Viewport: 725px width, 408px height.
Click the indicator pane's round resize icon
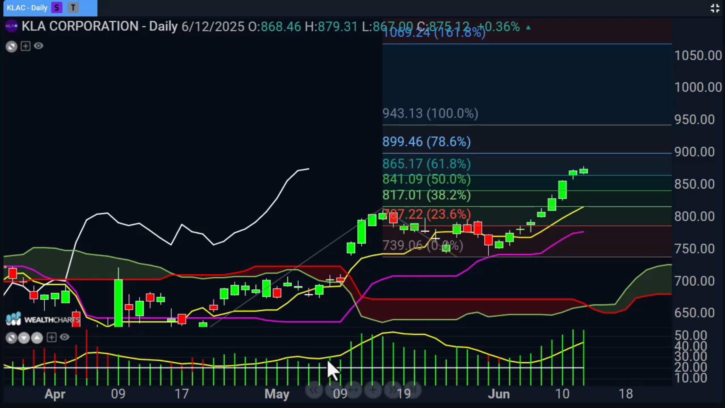click(x=11, y=338)
